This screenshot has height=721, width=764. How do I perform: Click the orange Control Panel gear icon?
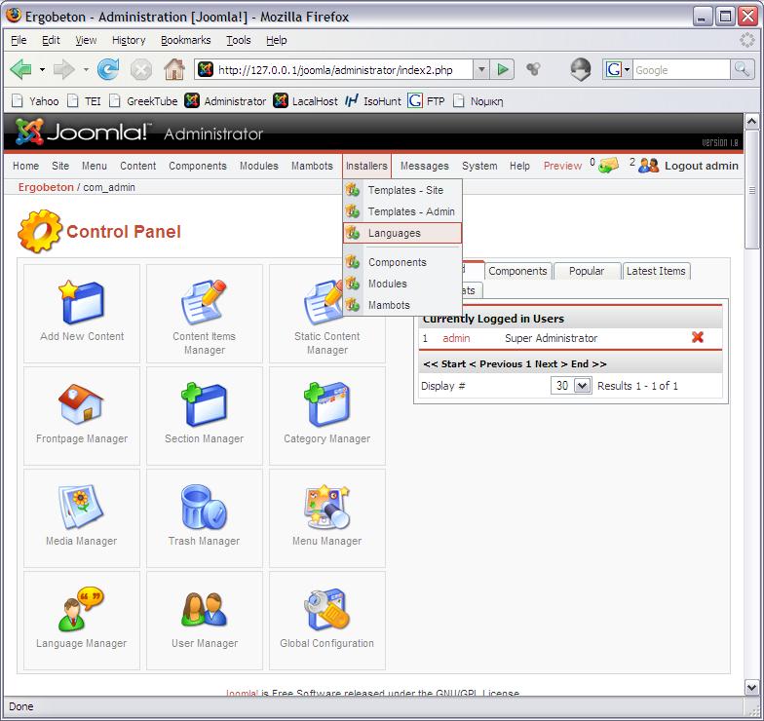[x=40, y=232]
